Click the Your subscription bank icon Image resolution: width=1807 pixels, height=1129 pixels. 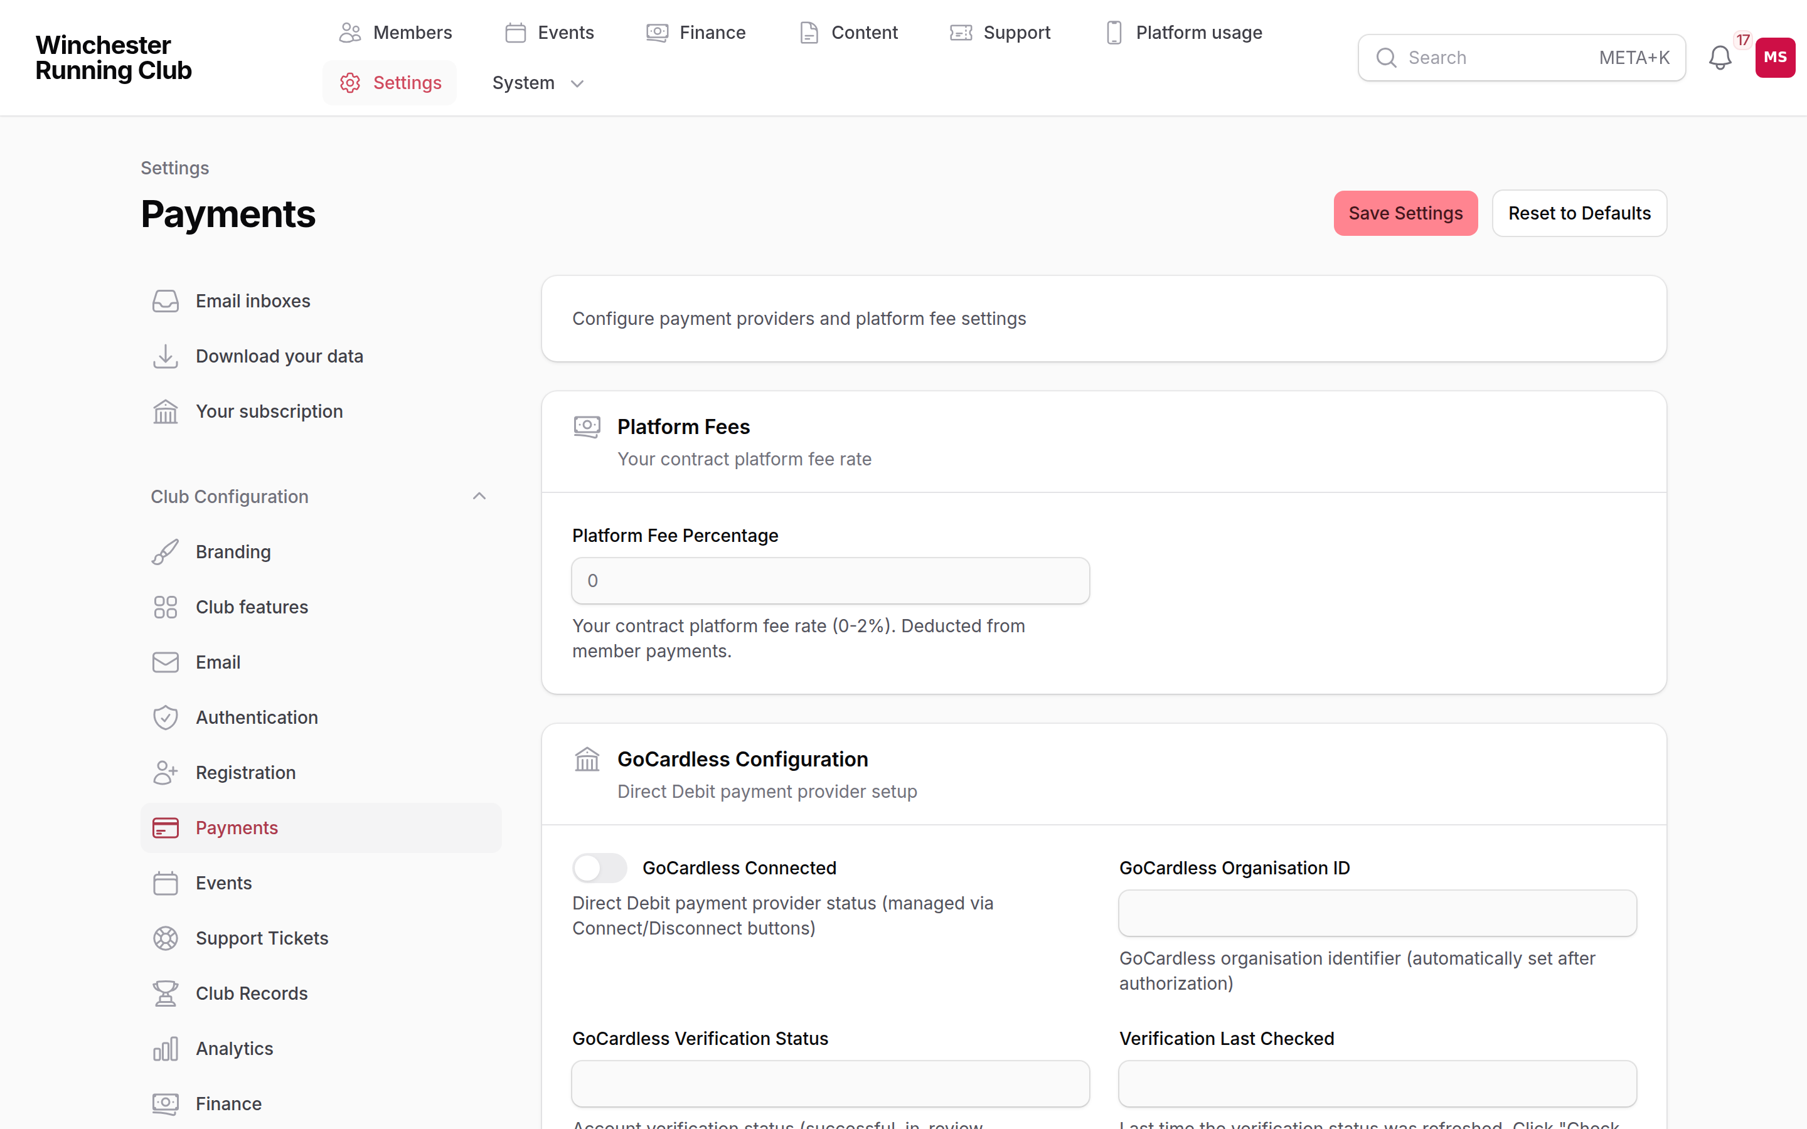point(166,411)
